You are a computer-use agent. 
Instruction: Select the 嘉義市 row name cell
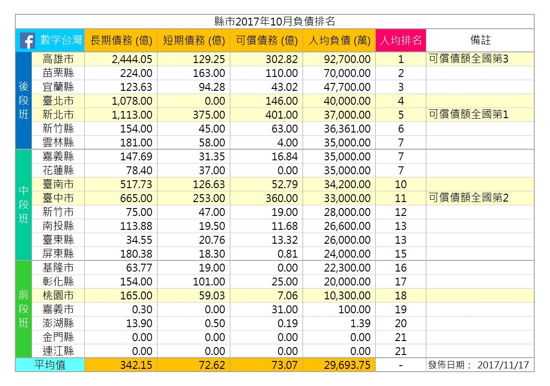coord(58,310)
